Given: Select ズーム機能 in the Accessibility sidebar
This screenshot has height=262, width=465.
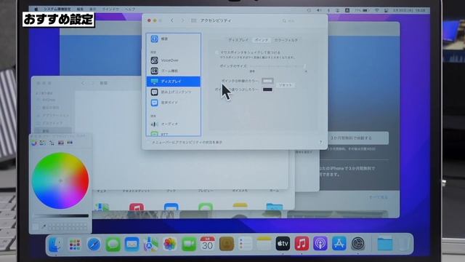Looking at the screenshot, I should tap(174, 71).
